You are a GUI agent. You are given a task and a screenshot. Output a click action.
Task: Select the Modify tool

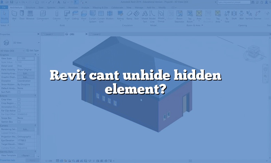pos(4,16)
